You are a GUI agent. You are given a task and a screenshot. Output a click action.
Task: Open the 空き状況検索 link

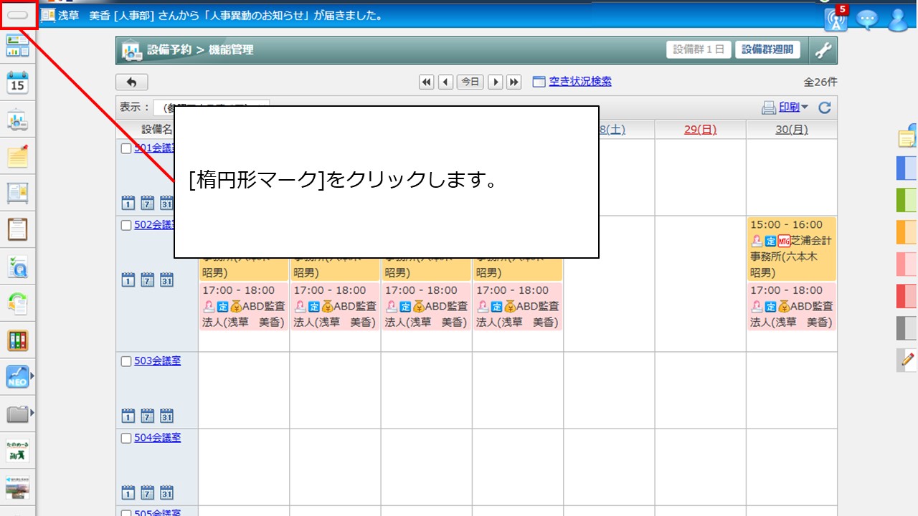coord(579,82)
